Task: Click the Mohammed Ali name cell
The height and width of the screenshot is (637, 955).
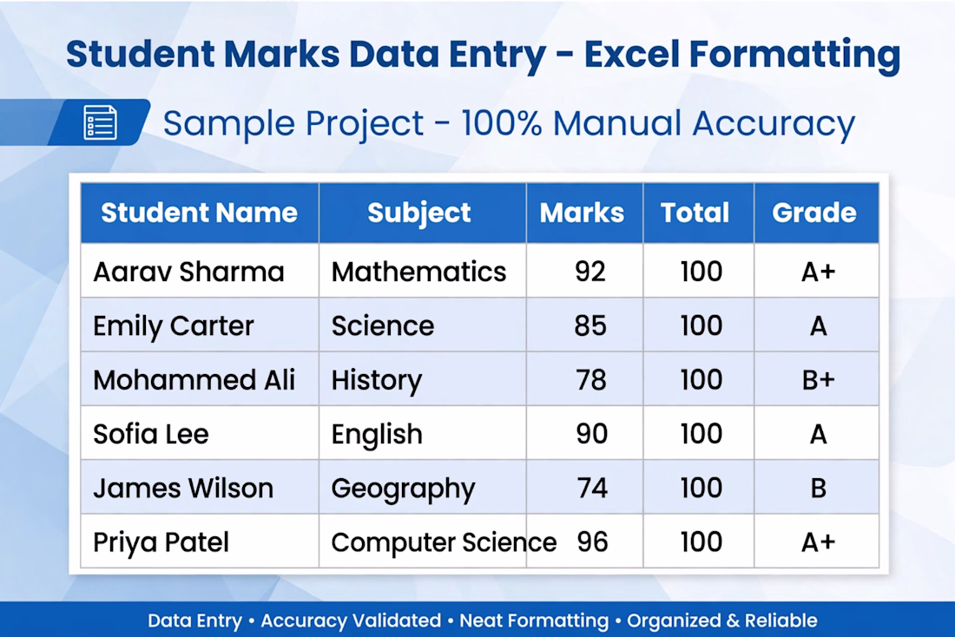Action: point(199,378)
